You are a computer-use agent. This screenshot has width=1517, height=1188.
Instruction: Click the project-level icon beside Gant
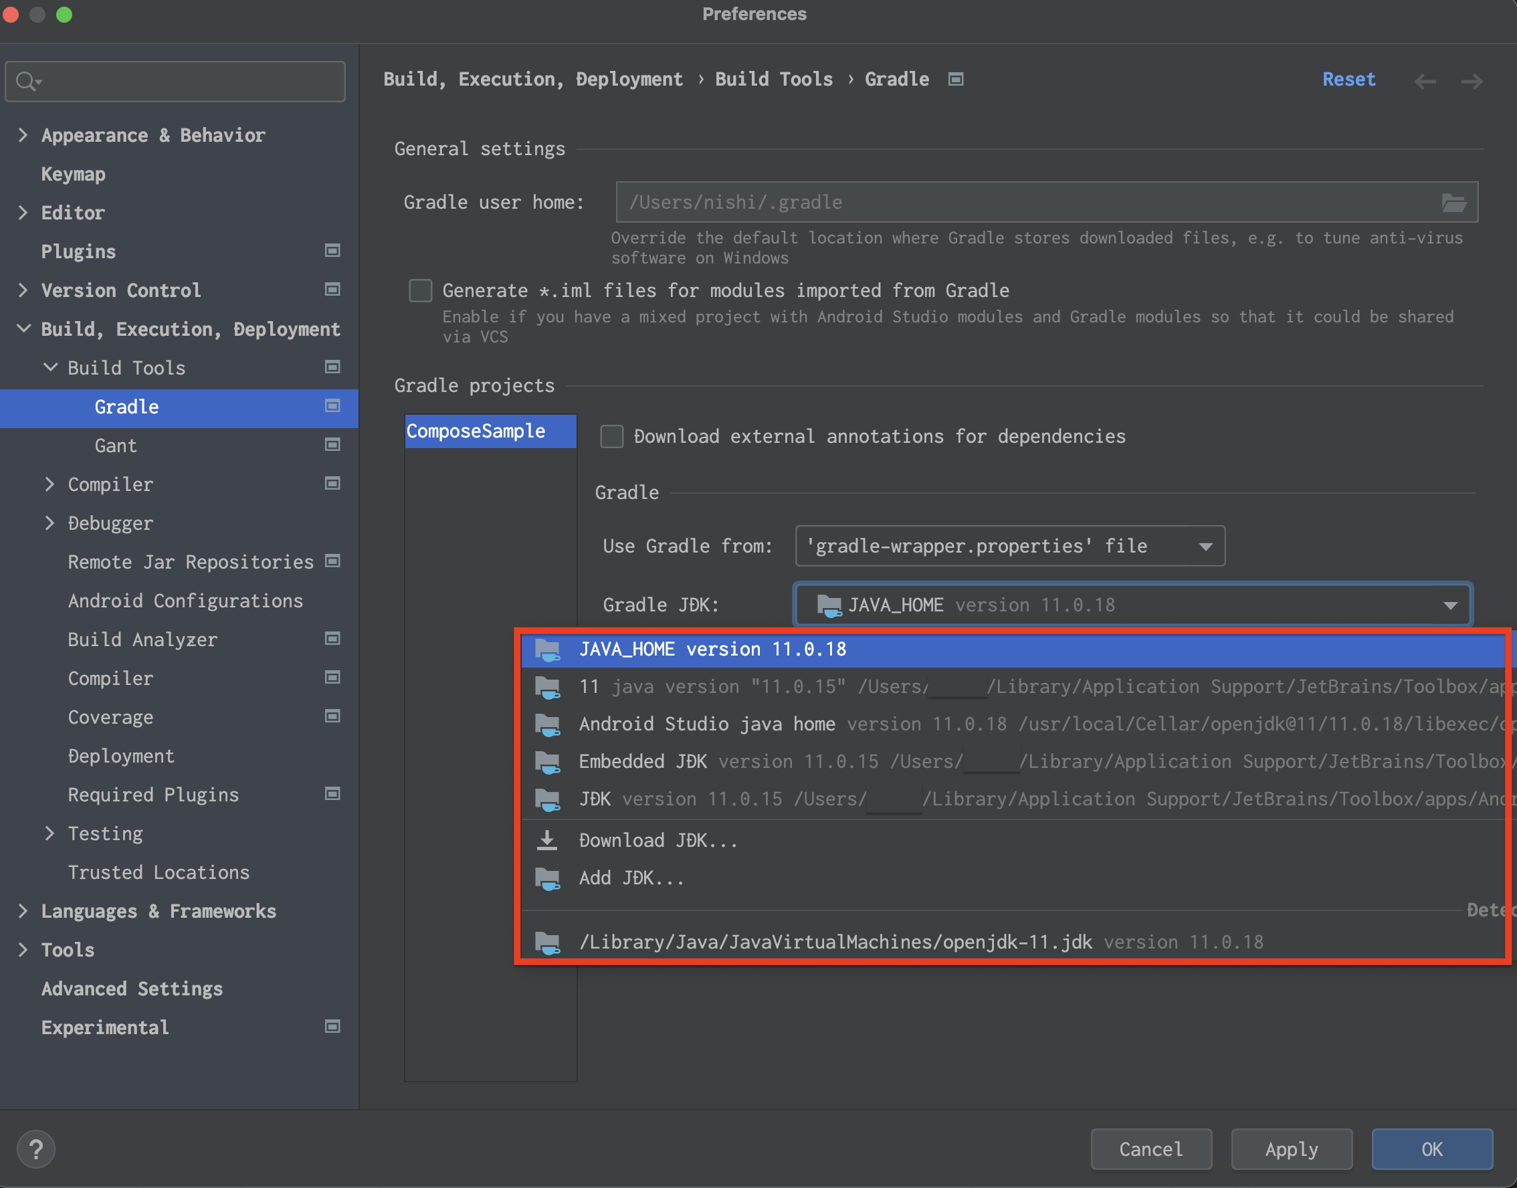332,445
